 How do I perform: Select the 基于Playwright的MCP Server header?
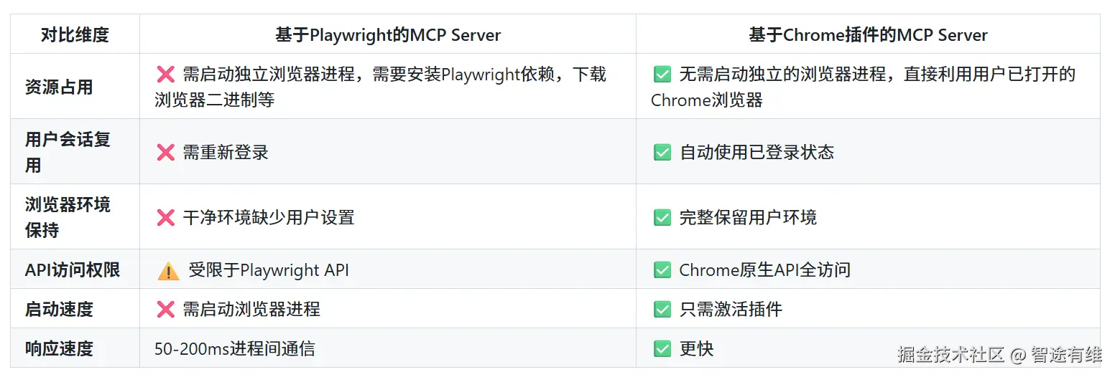(388, 34)
